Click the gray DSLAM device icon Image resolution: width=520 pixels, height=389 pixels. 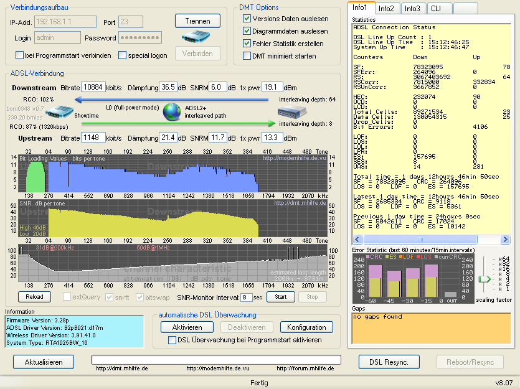[x=291, y=112]
